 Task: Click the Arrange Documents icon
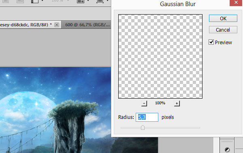(x=81, y=1)
